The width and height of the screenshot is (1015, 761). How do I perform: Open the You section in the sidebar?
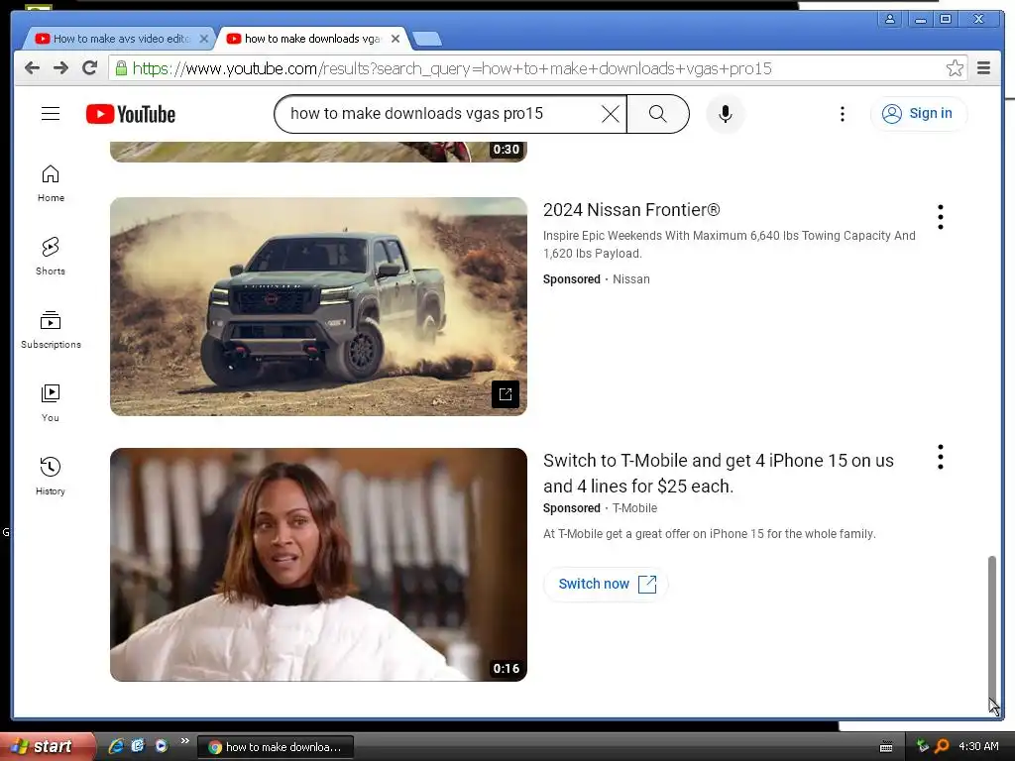point(51,403)
